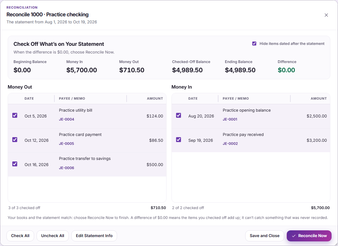
Task: Select the $124.00 amount cell
Action: tap(155, 116)
